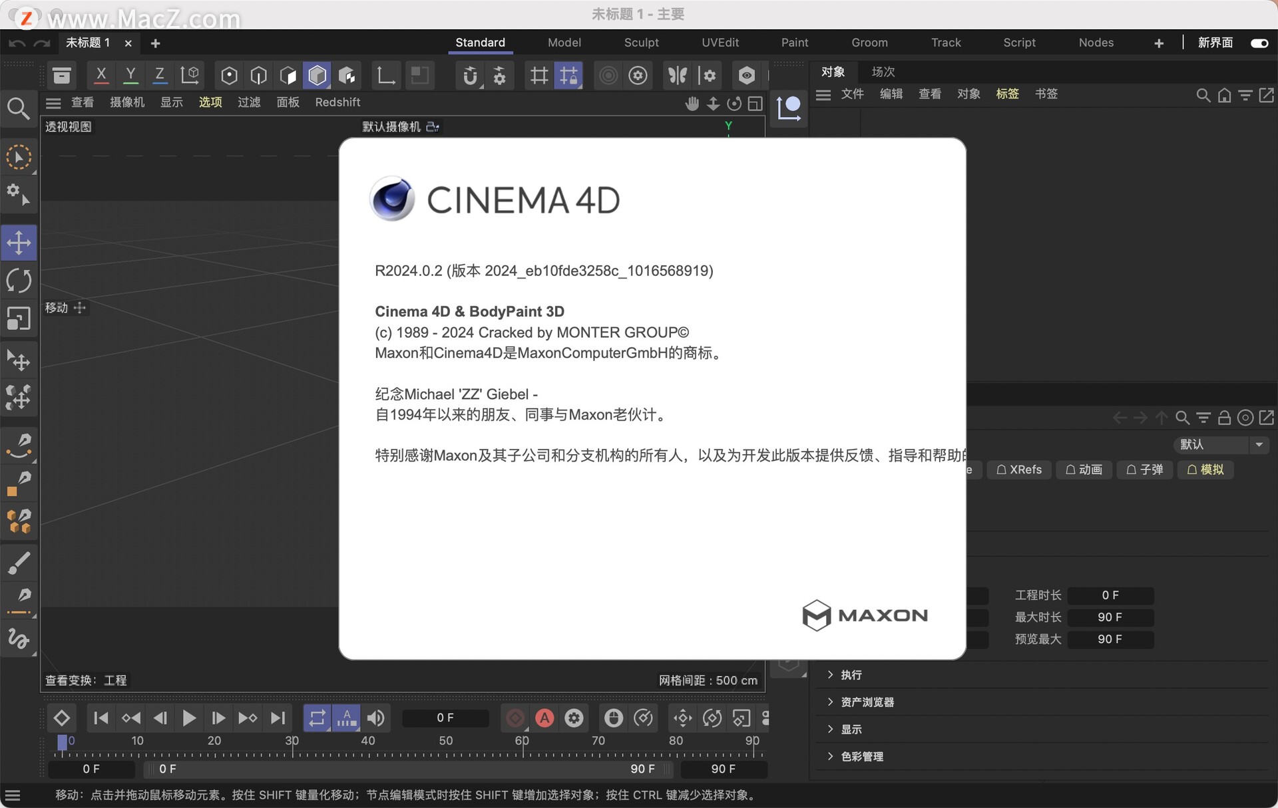The image size is (1278, 808).
Task: Click the search magnifier icon at top left
Action: [18, 108]
